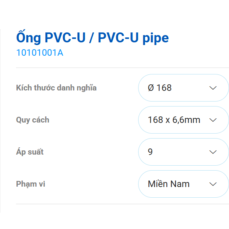The height and width of the screenshot is (229, 229).
Task: Open the nominal size combo box
Action: point(183,88)
